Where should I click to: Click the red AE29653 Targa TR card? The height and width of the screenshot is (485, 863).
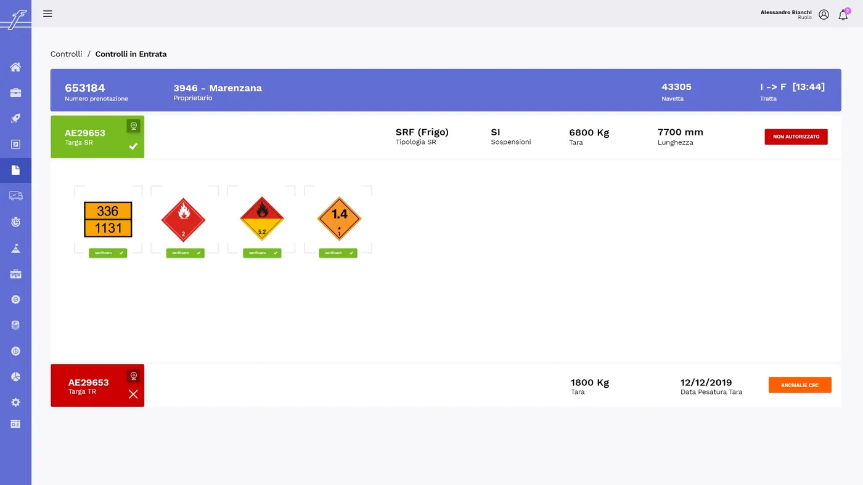coord(97,385)
